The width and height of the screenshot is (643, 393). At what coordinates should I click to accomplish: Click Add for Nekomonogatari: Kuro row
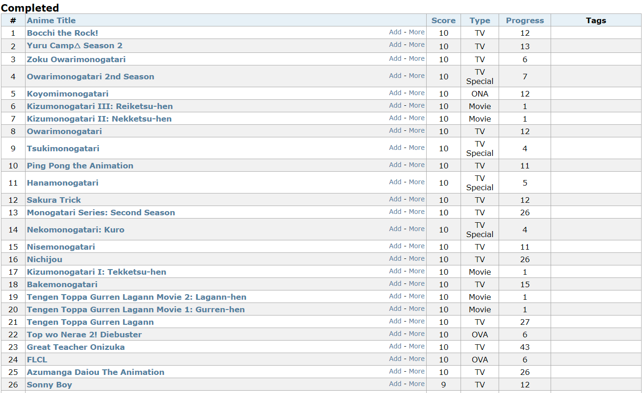pos(395,229)
